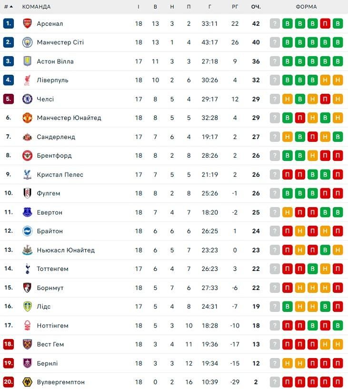Image resolution: width=348 pixels, height=389 pixels.
Task: Open the Манчестер Юнайтед team page
Action: (69, 118)
